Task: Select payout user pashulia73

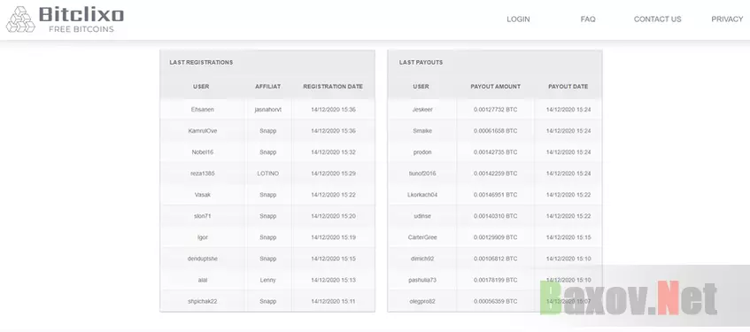Action: point(422,280)
